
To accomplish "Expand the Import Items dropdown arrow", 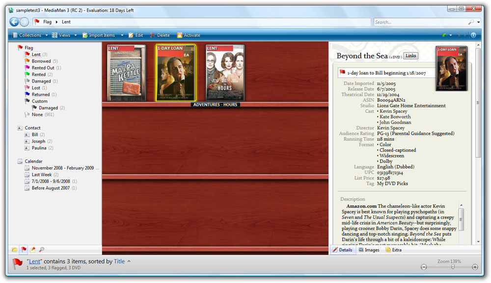I will [122, 35].
